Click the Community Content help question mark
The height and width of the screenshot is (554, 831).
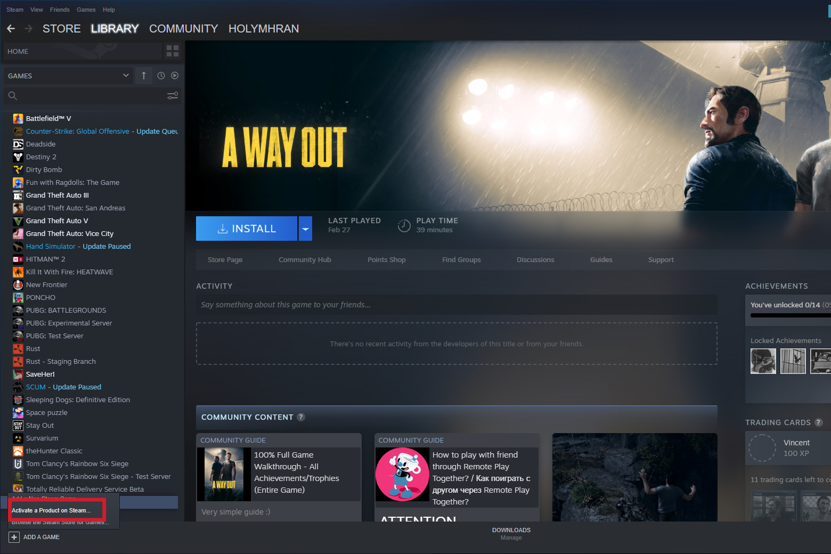tap(301, 417)
